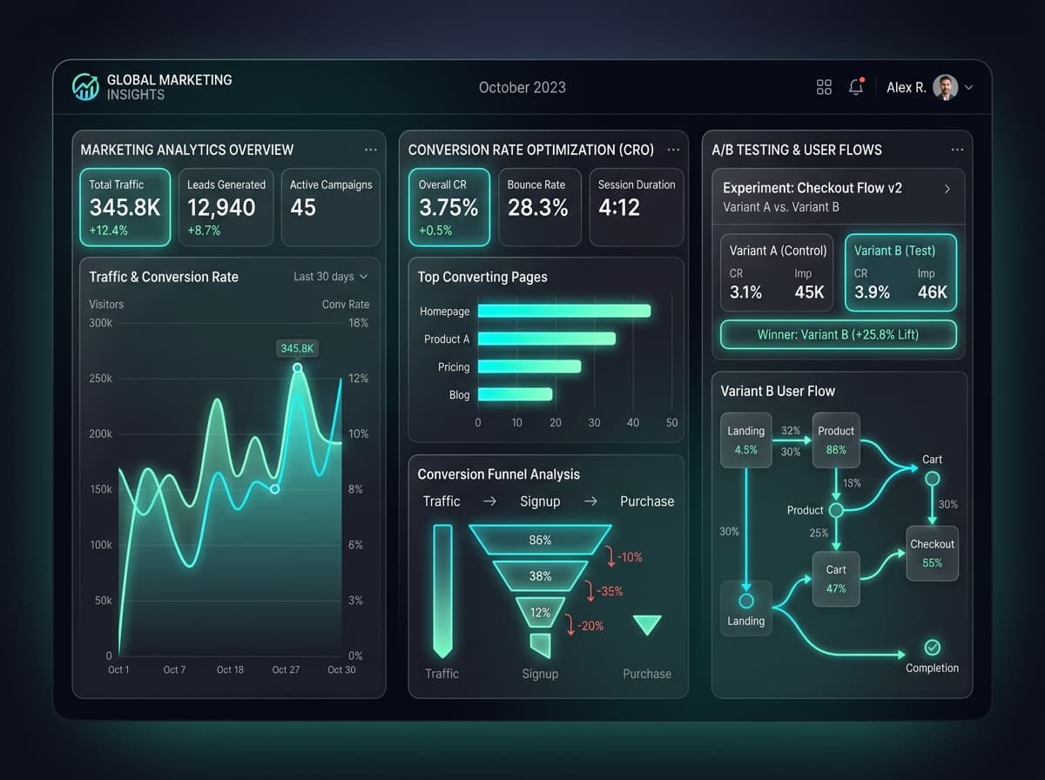Select the Bounce Rate card
1045x780 pixels.
[x=539, y=207]
